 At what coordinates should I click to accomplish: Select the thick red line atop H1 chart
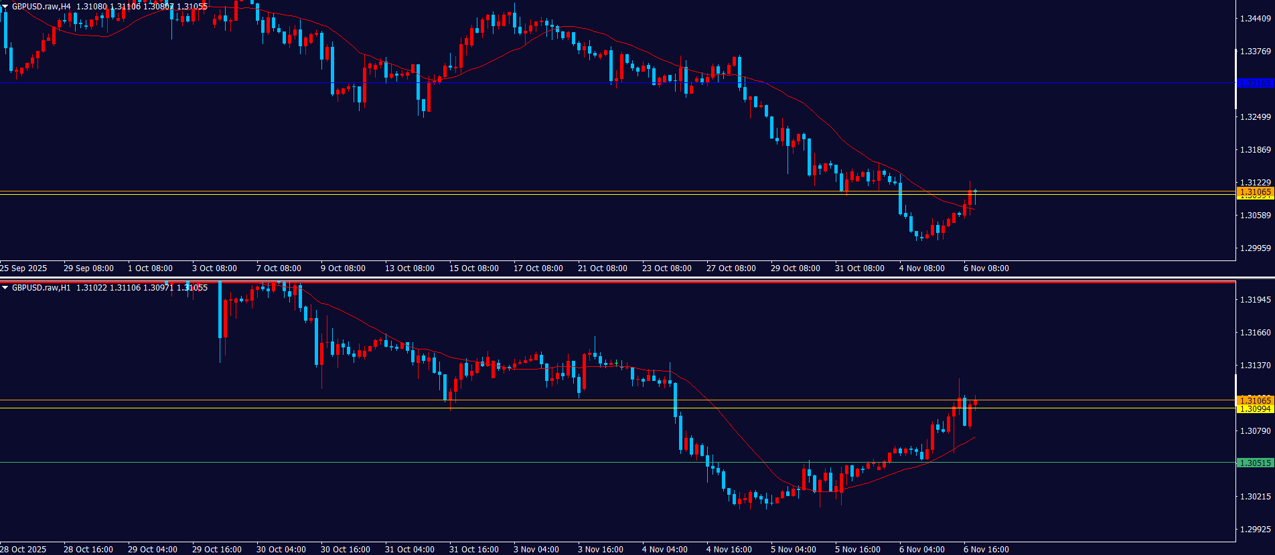coord(603,283)
